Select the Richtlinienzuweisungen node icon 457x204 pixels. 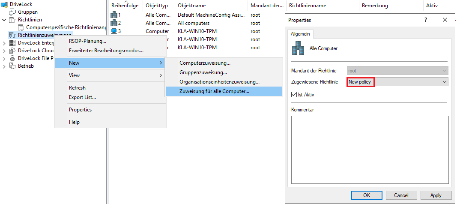coord(12,35)
